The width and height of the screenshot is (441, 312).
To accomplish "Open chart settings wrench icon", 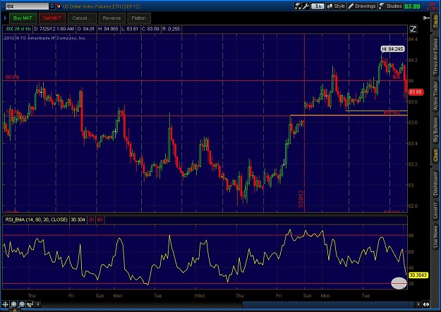I will pyautogui.click(x=306, y=6).
